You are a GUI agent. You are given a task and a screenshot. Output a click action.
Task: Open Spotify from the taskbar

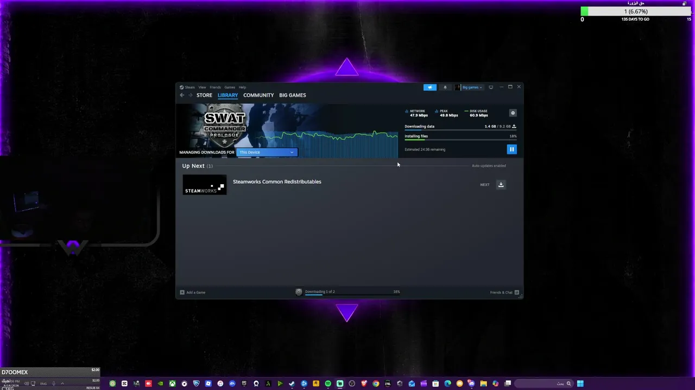328,384
